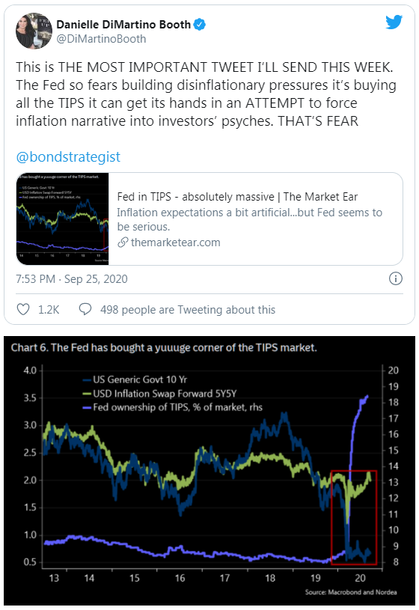Click the blue verified badge
419x610 pixels.
tap(200, 25)
